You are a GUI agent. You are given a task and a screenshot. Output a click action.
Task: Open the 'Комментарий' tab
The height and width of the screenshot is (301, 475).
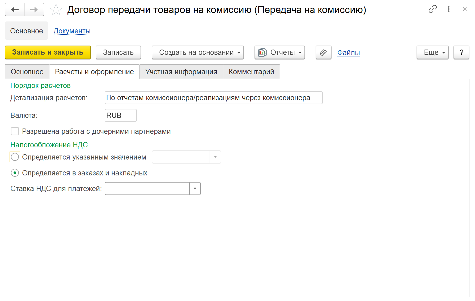[x=251, y=72]
